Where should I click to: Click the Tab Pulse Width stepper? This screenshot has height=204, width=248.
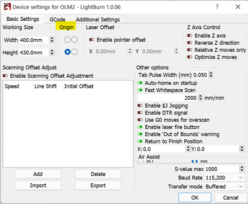coord(210,75)
